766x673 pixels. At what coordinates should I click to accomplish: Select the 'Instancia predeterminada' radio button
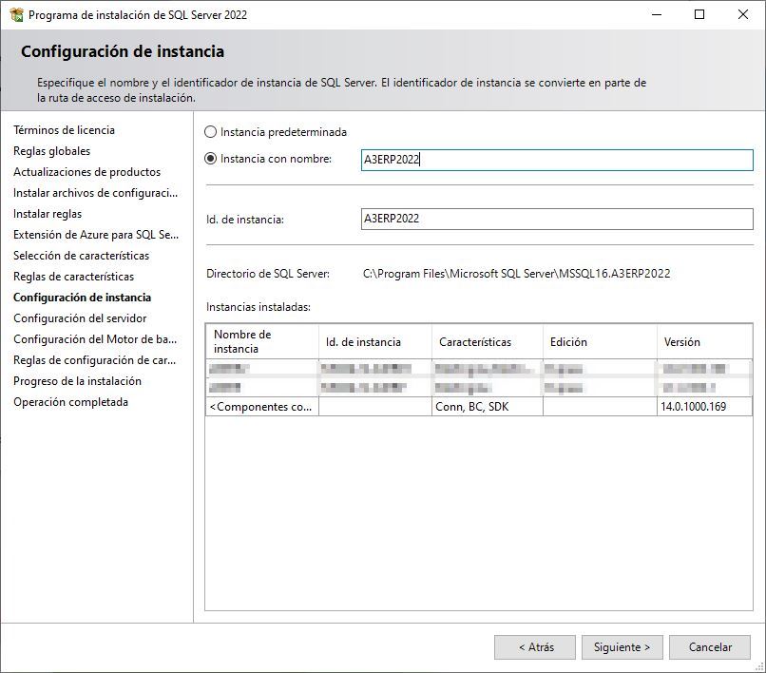coord(209,132)
